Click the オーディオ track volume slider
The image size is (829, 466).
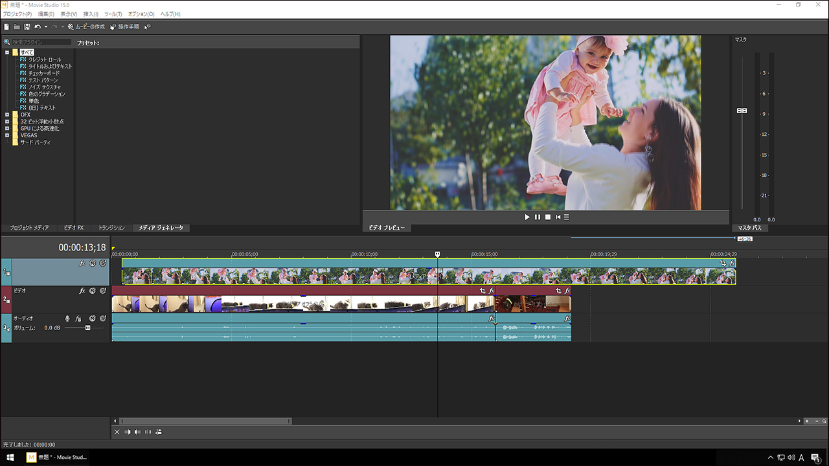pyautogui.click(x=88, y=328)
